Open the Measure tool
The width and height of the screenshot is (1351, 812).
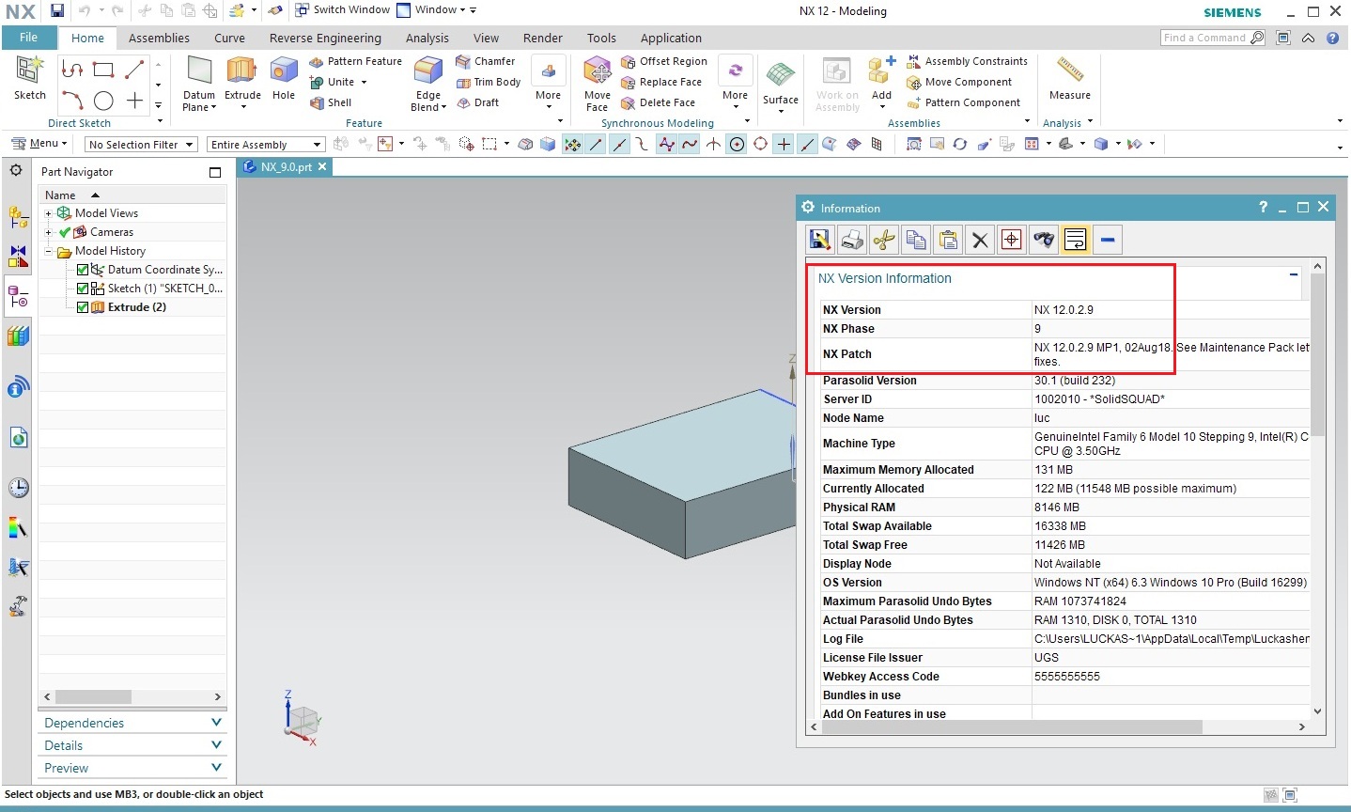(1070, 79)
